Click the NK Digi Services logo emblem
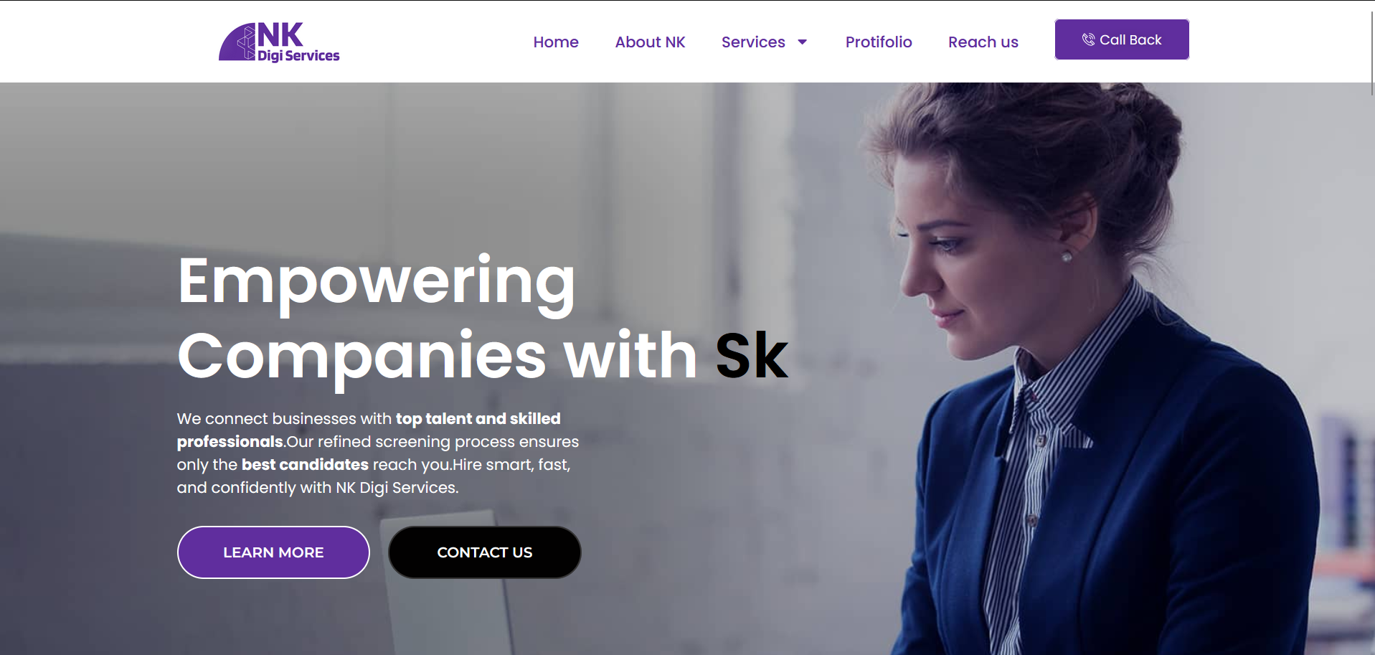 tap(237, 42)
